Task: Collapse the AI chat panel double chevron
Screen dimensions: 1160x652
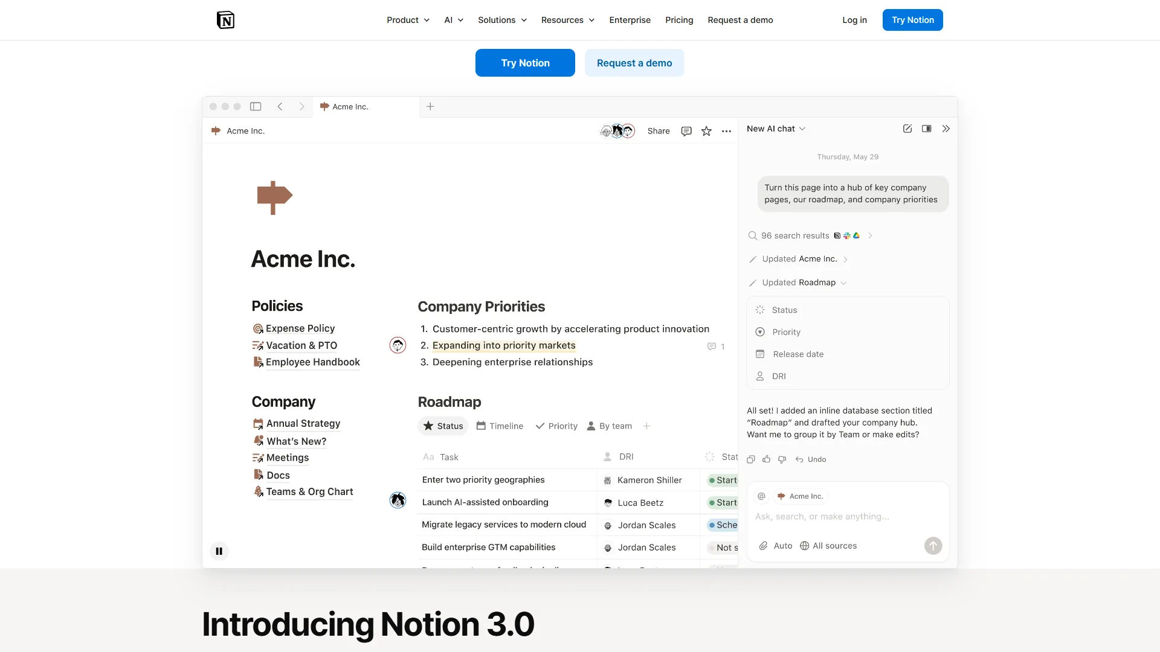Action: (946, 129)
